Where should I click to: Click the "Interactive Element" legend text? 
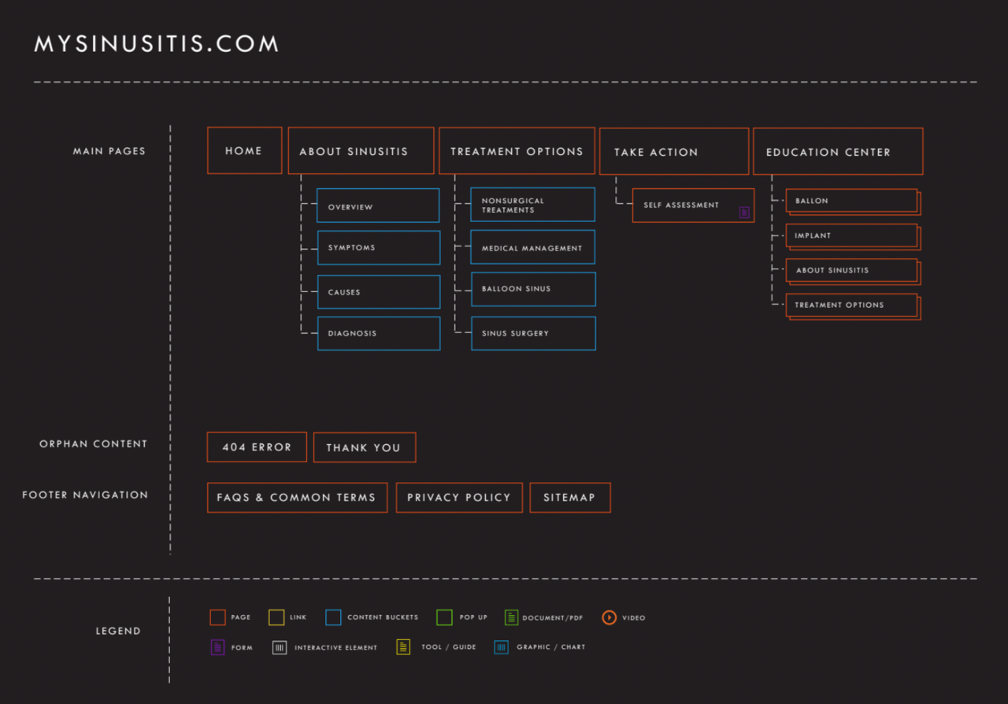[336, 648]
